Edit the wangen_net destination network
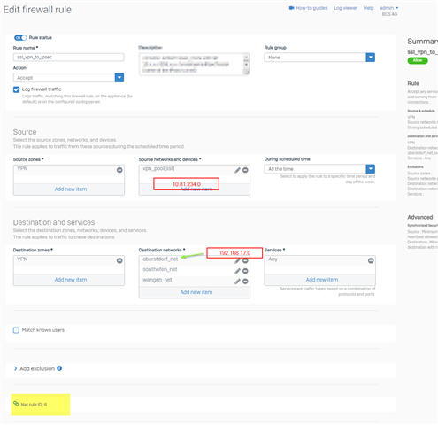 point(237,282)
